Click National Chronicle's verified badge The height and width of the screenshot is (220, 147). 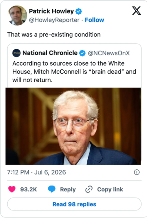82,53
